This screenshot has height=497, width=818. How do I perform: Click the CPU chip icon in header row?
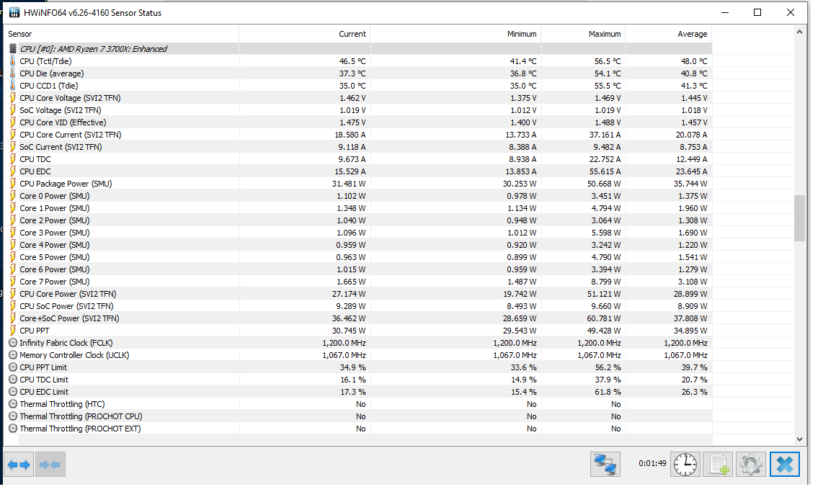coord(13,49)
